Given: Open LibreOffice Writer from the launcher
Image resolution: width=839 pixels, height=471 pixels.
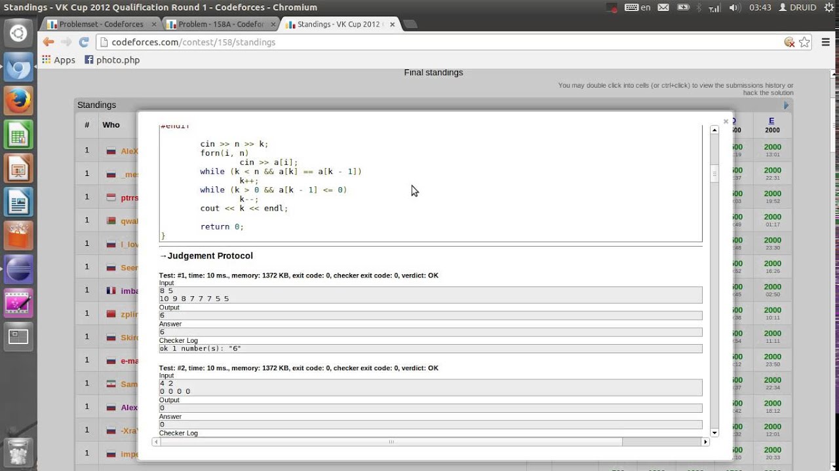Looking at the screenshot, I should click(x=18, y=202).
